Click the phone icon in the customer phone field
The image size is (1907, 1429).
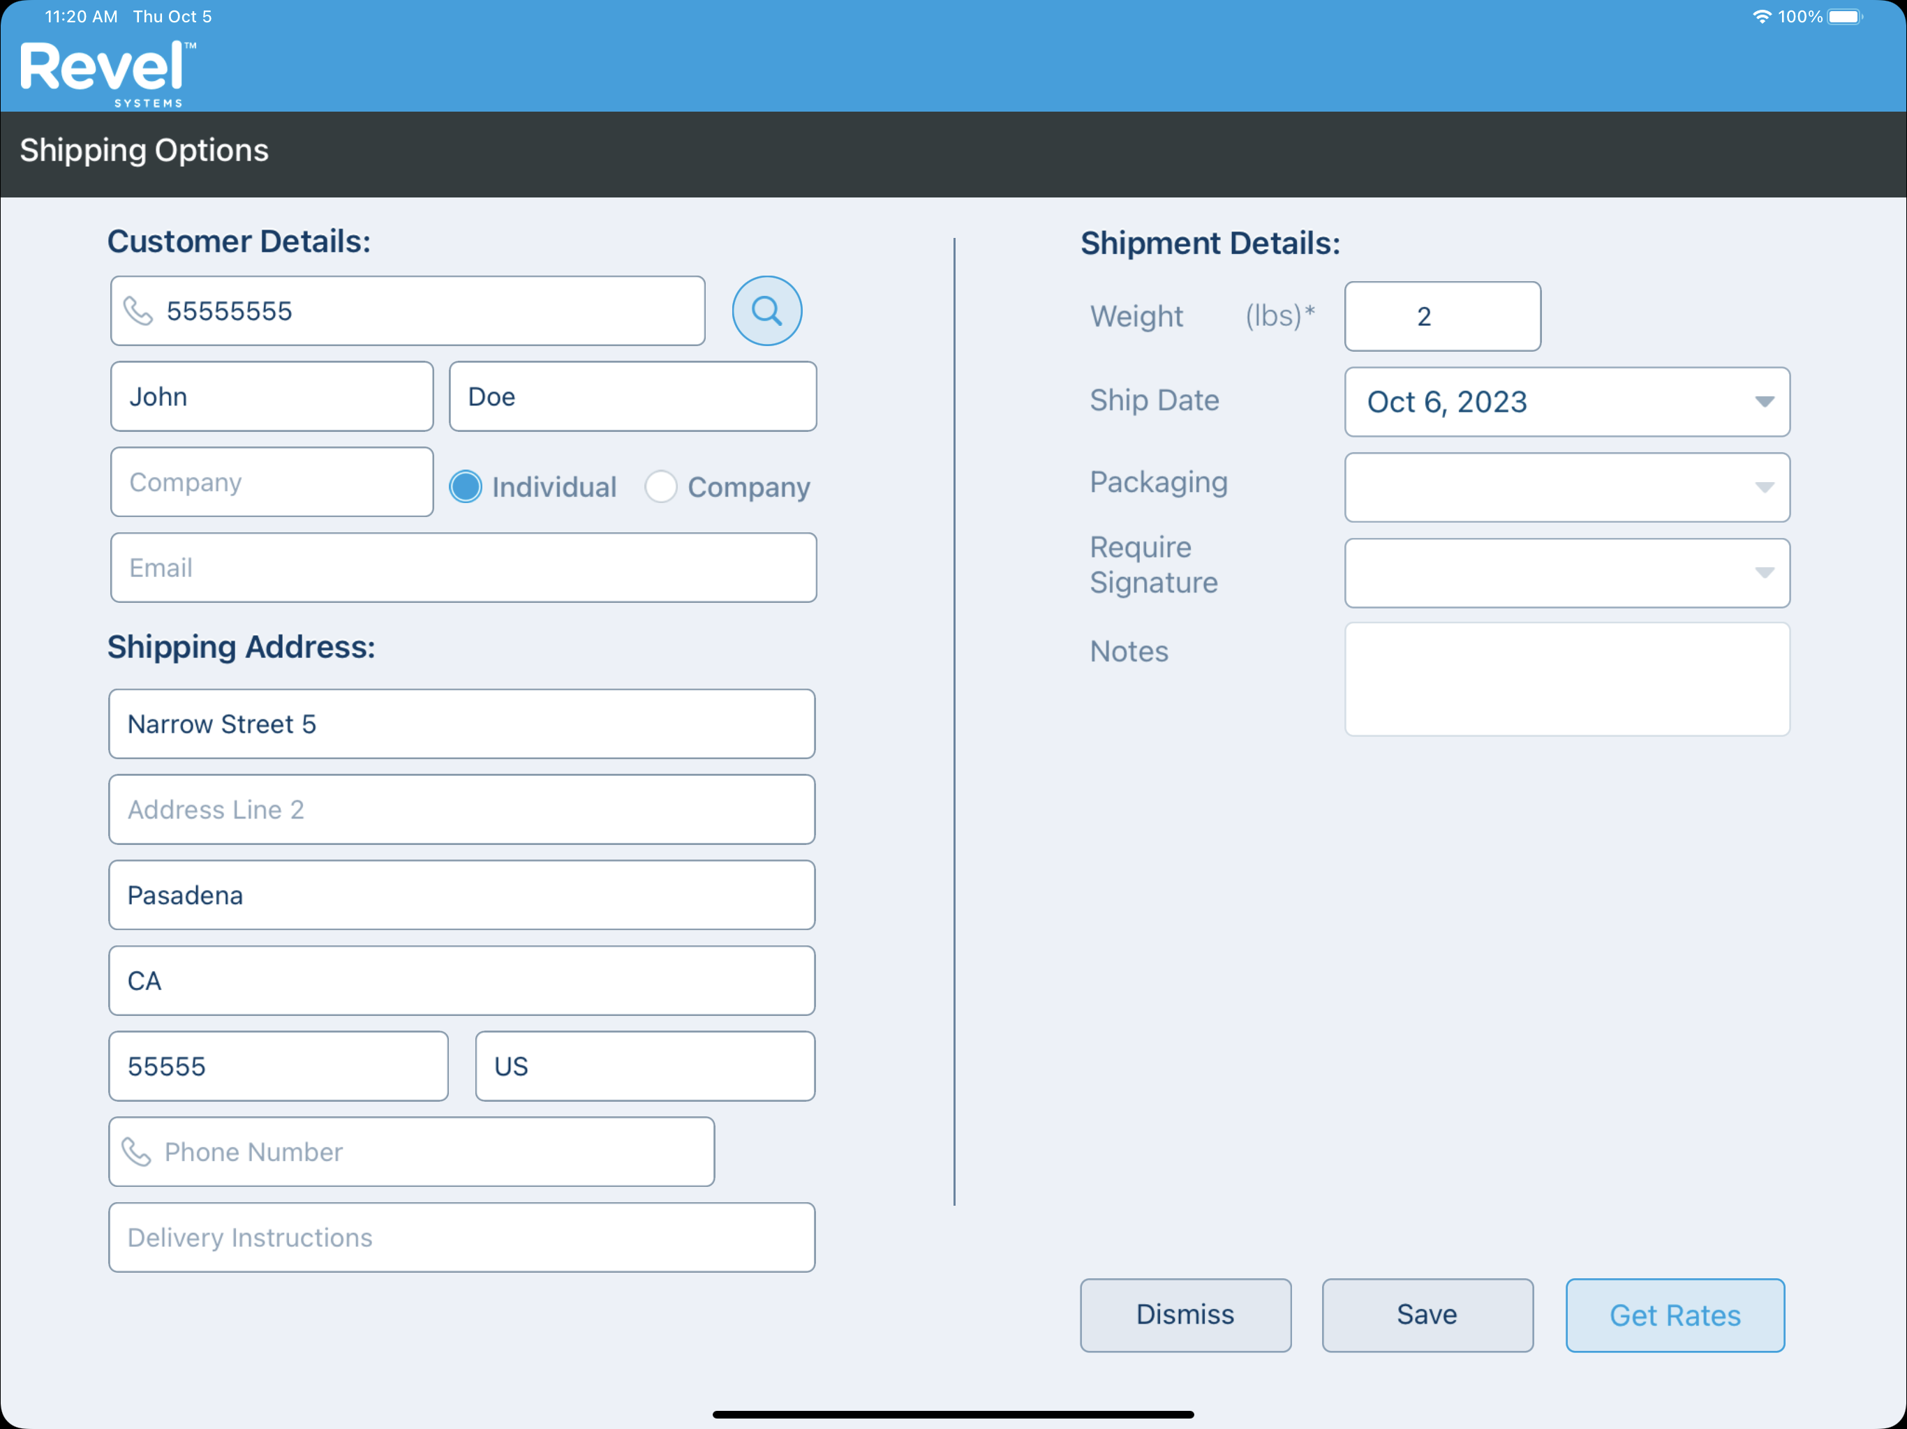point(139,311)
